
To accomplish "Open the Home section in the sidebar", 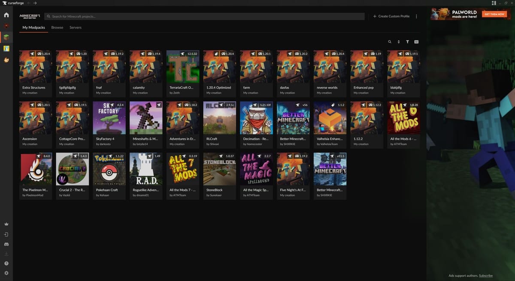I will click(x=6, y=14).
